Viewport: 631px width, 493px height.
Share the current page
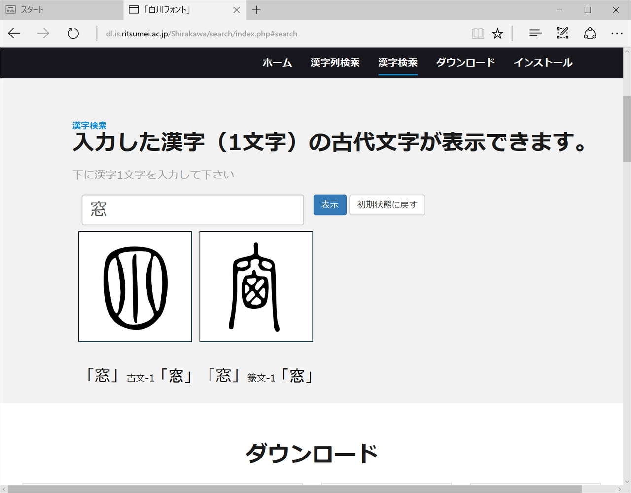tap(590, 33)
